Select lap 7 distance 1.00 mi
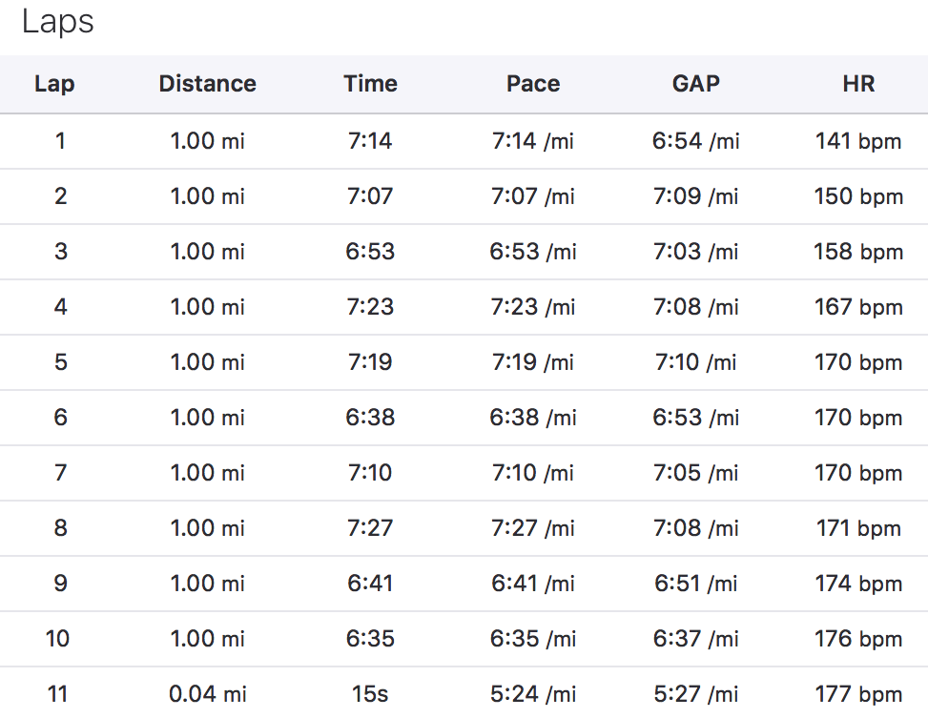The height and width of the screenshot is (718, 928). (x=207, y=472)
